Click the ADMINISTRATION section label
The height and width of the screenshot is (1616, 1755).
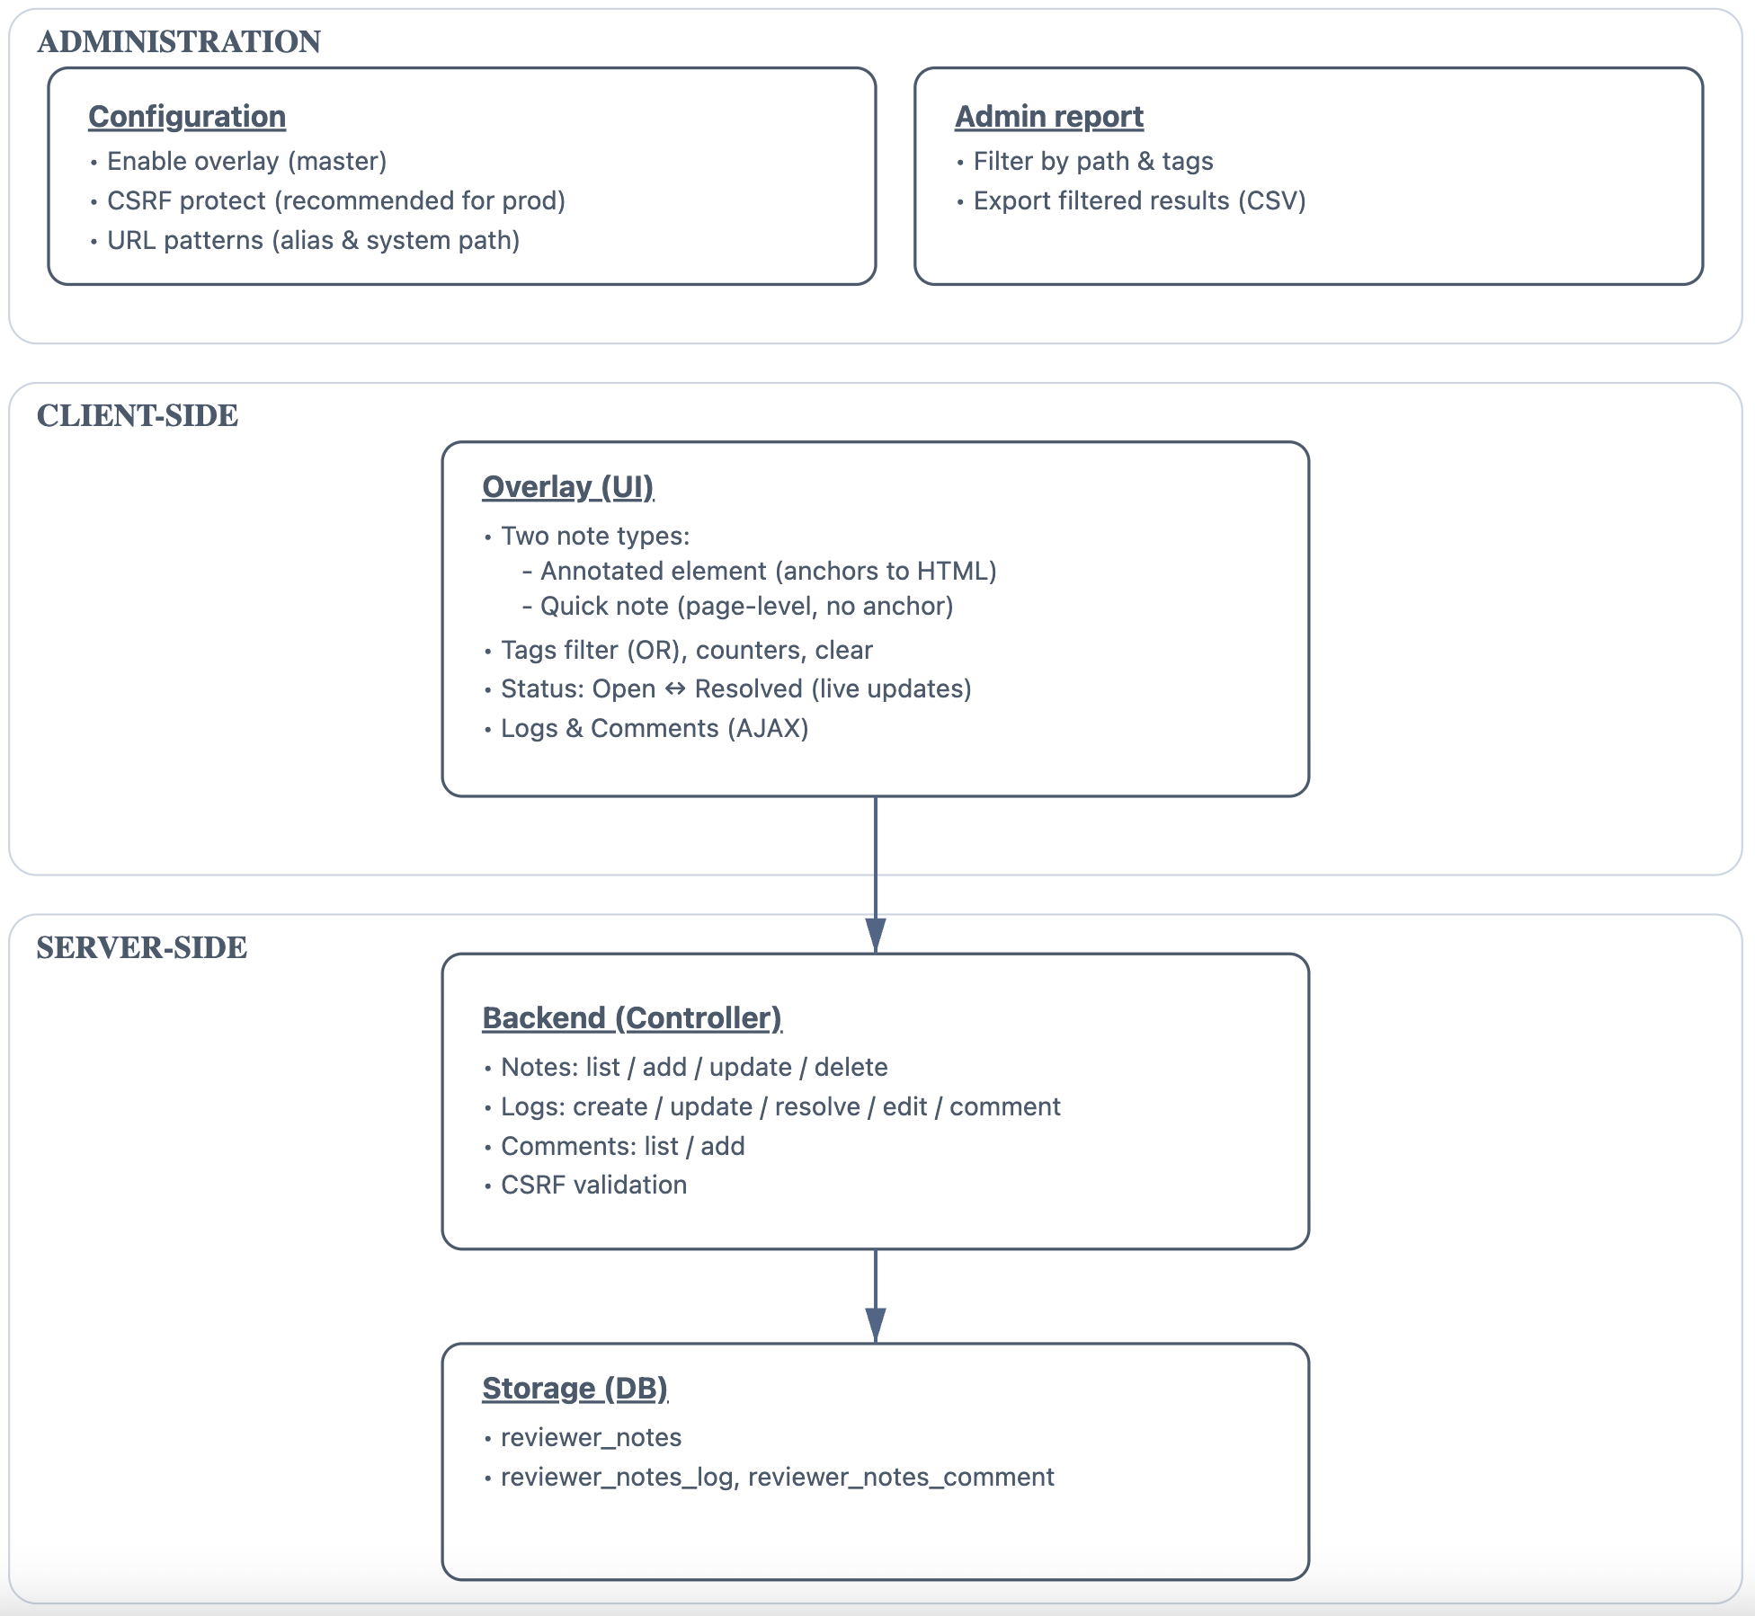tap(179, 42)
